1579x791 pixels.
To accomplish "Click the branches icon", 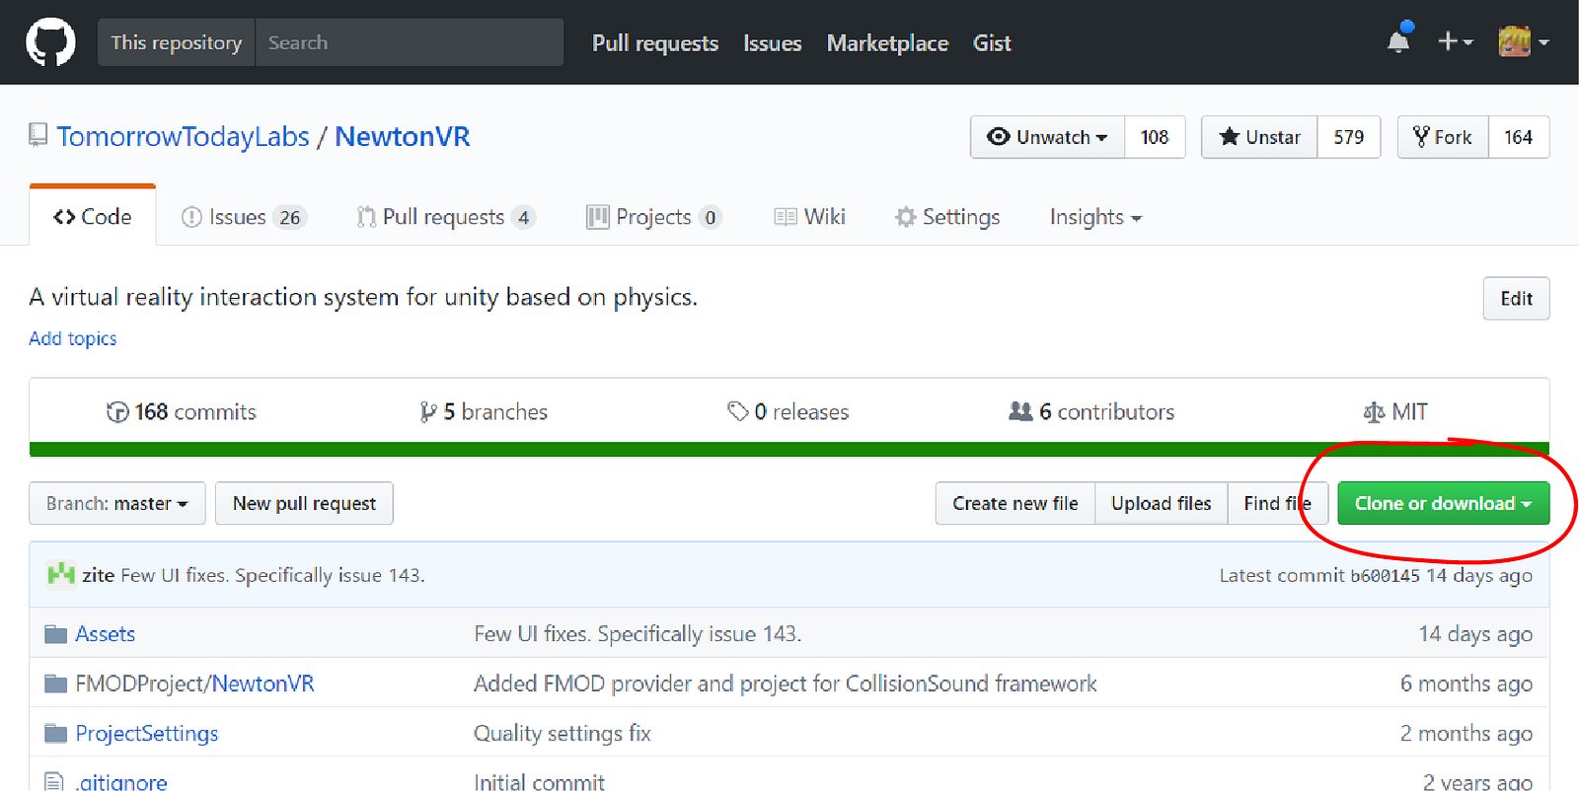I will [427, 412].
